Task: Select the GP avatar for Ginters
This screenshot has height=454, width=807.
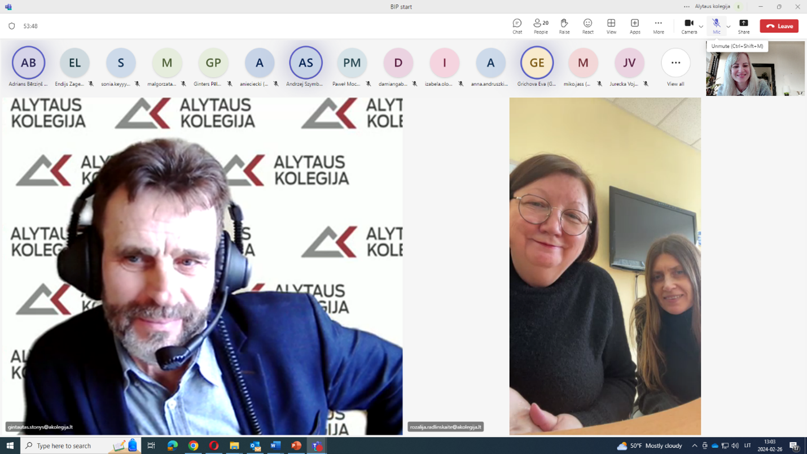Action: [x=213, y=63]
